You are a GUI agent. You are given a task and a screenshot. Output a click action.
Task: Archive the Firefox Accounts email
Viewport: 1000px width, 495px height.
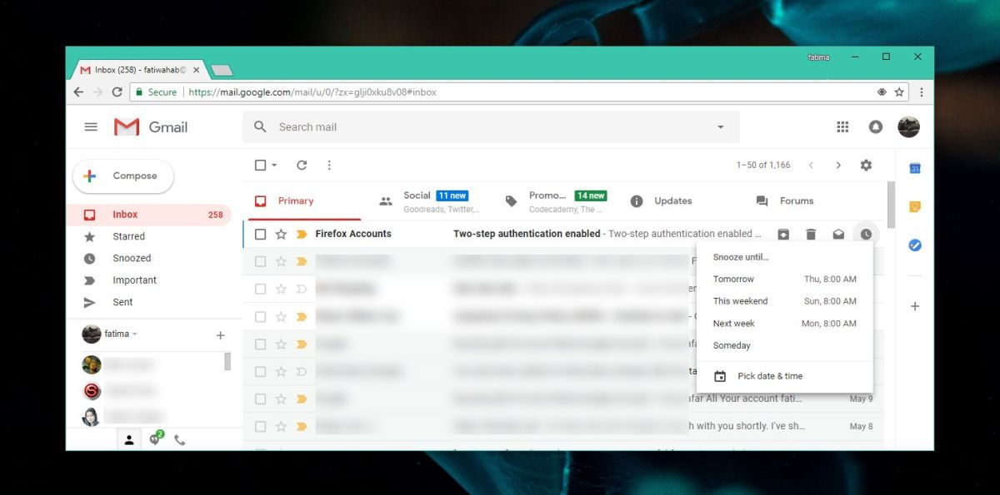[783, 235]
